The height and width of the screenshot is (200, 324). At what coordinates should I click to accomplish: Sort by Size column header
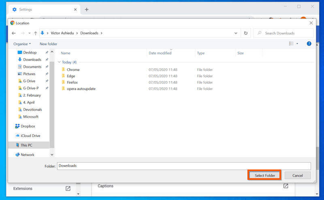pos(241,53)
